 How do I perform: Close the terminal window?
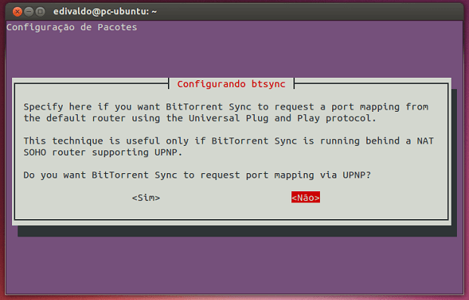coord(17,11)
